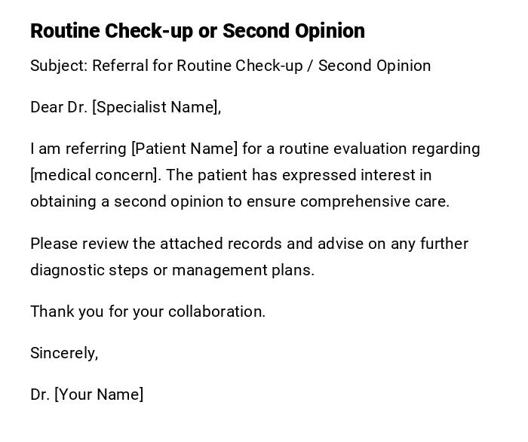Select the [Specialist Name] placeholder
The image size is (528, 442).
coord(156,107)
